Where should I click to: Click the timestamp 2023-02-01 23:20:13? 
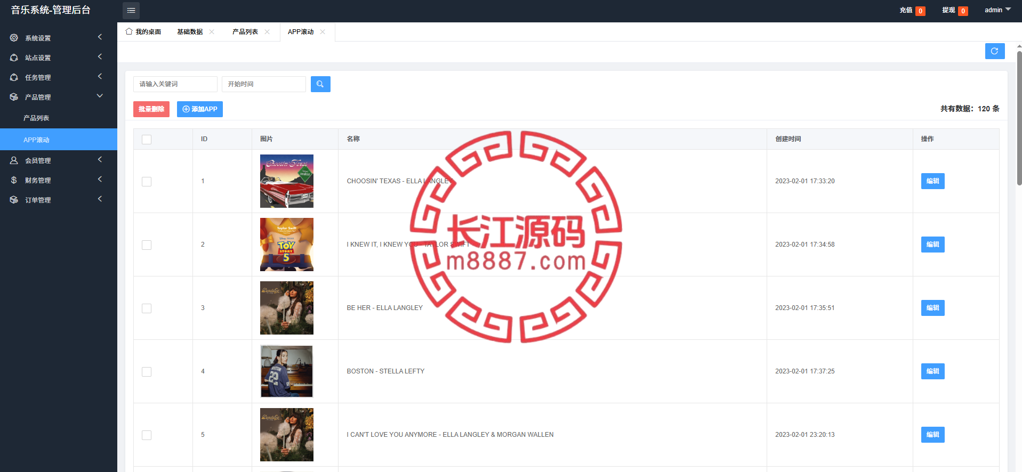click(805, 435)
